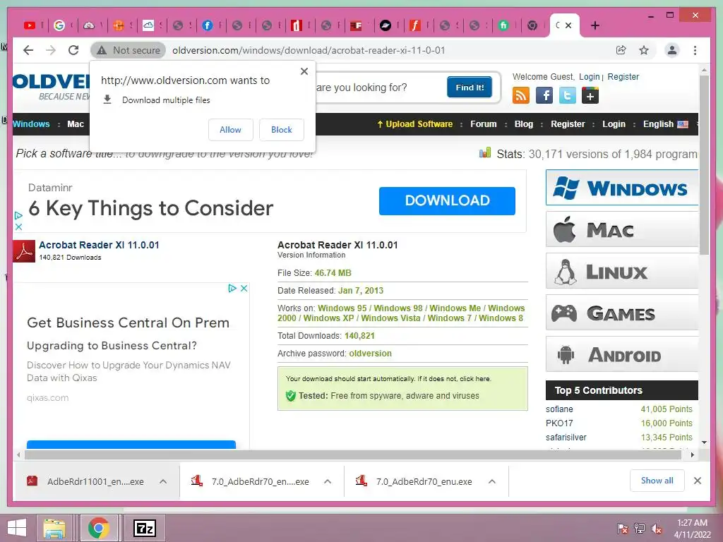
Task: Switch to the Facebook tab
Action: coord(208,26)
